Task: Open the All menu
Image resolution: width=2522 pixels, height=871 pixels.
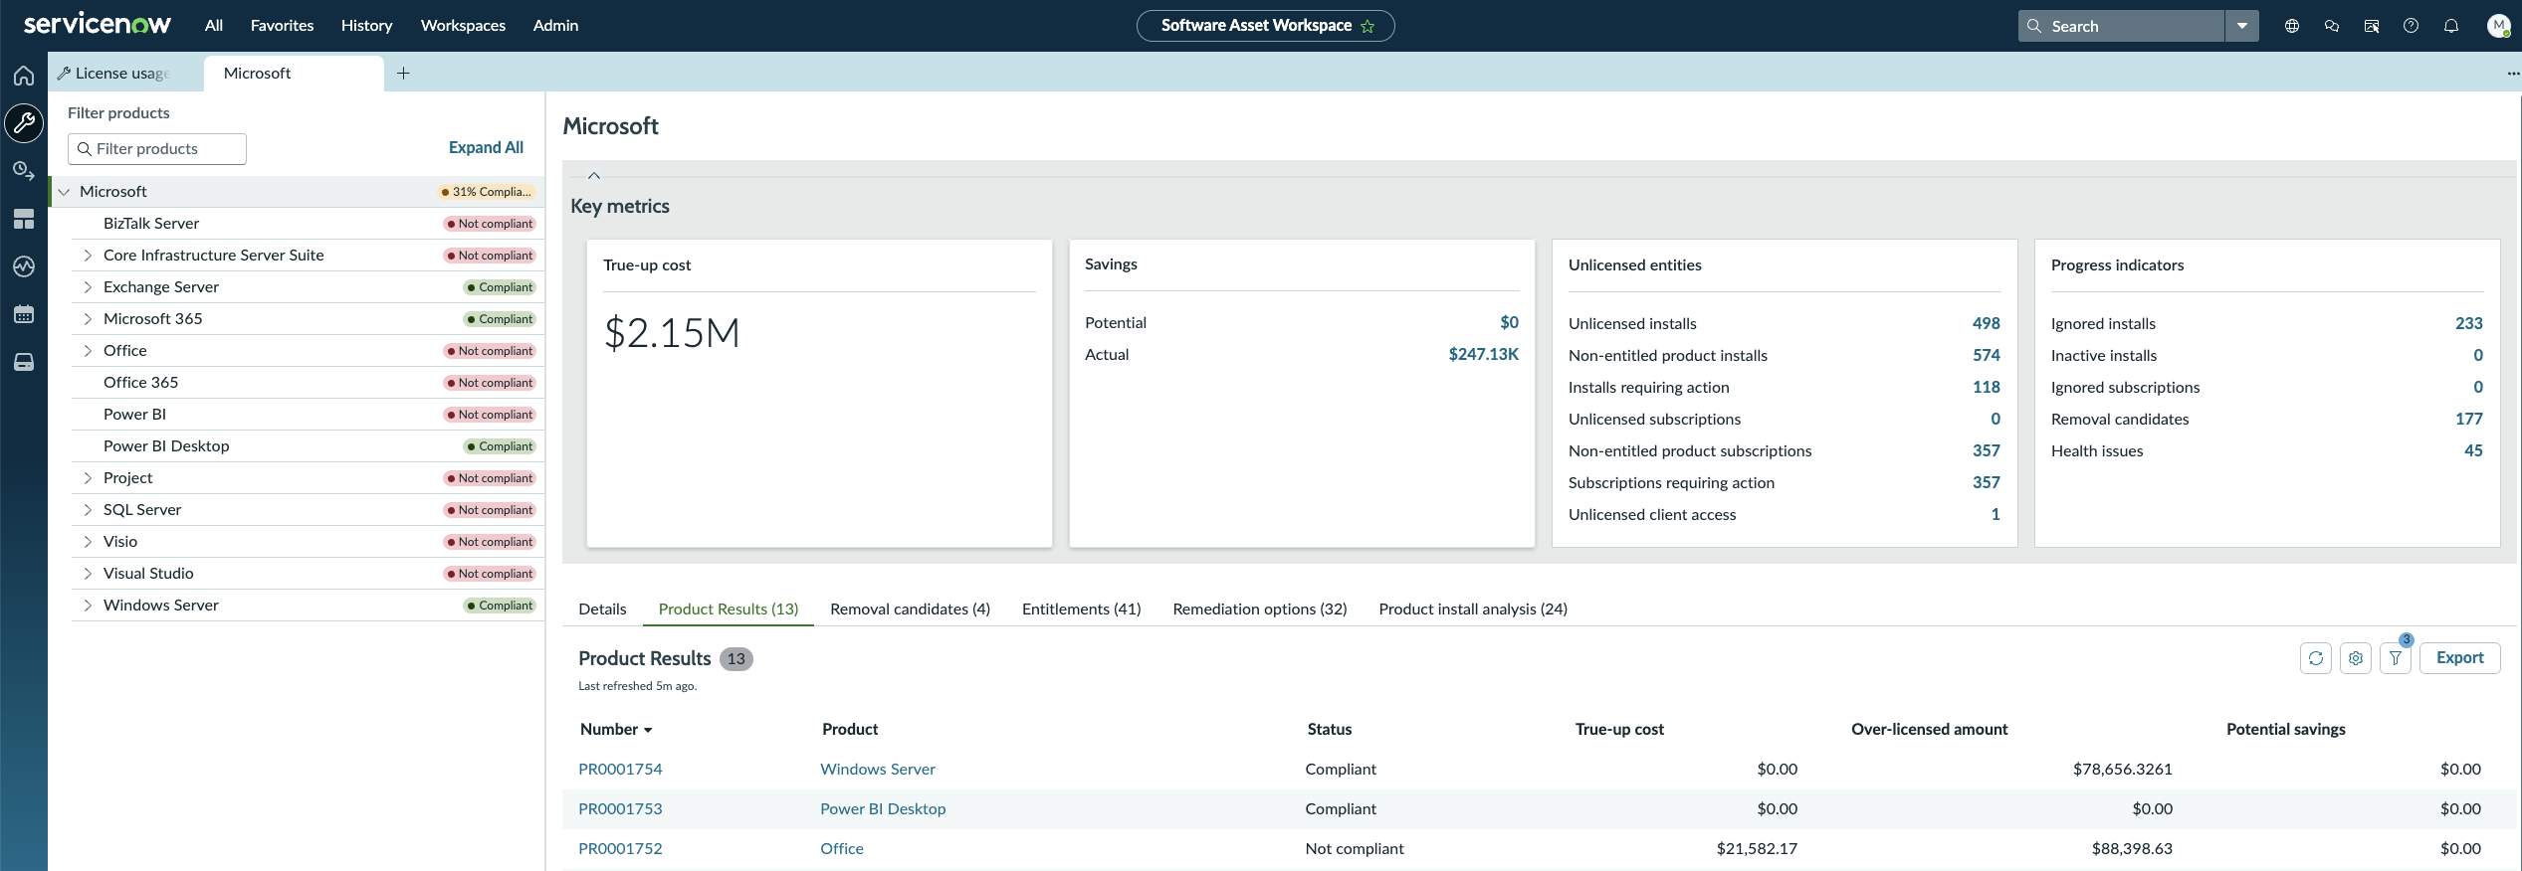Action: [214, 26]
